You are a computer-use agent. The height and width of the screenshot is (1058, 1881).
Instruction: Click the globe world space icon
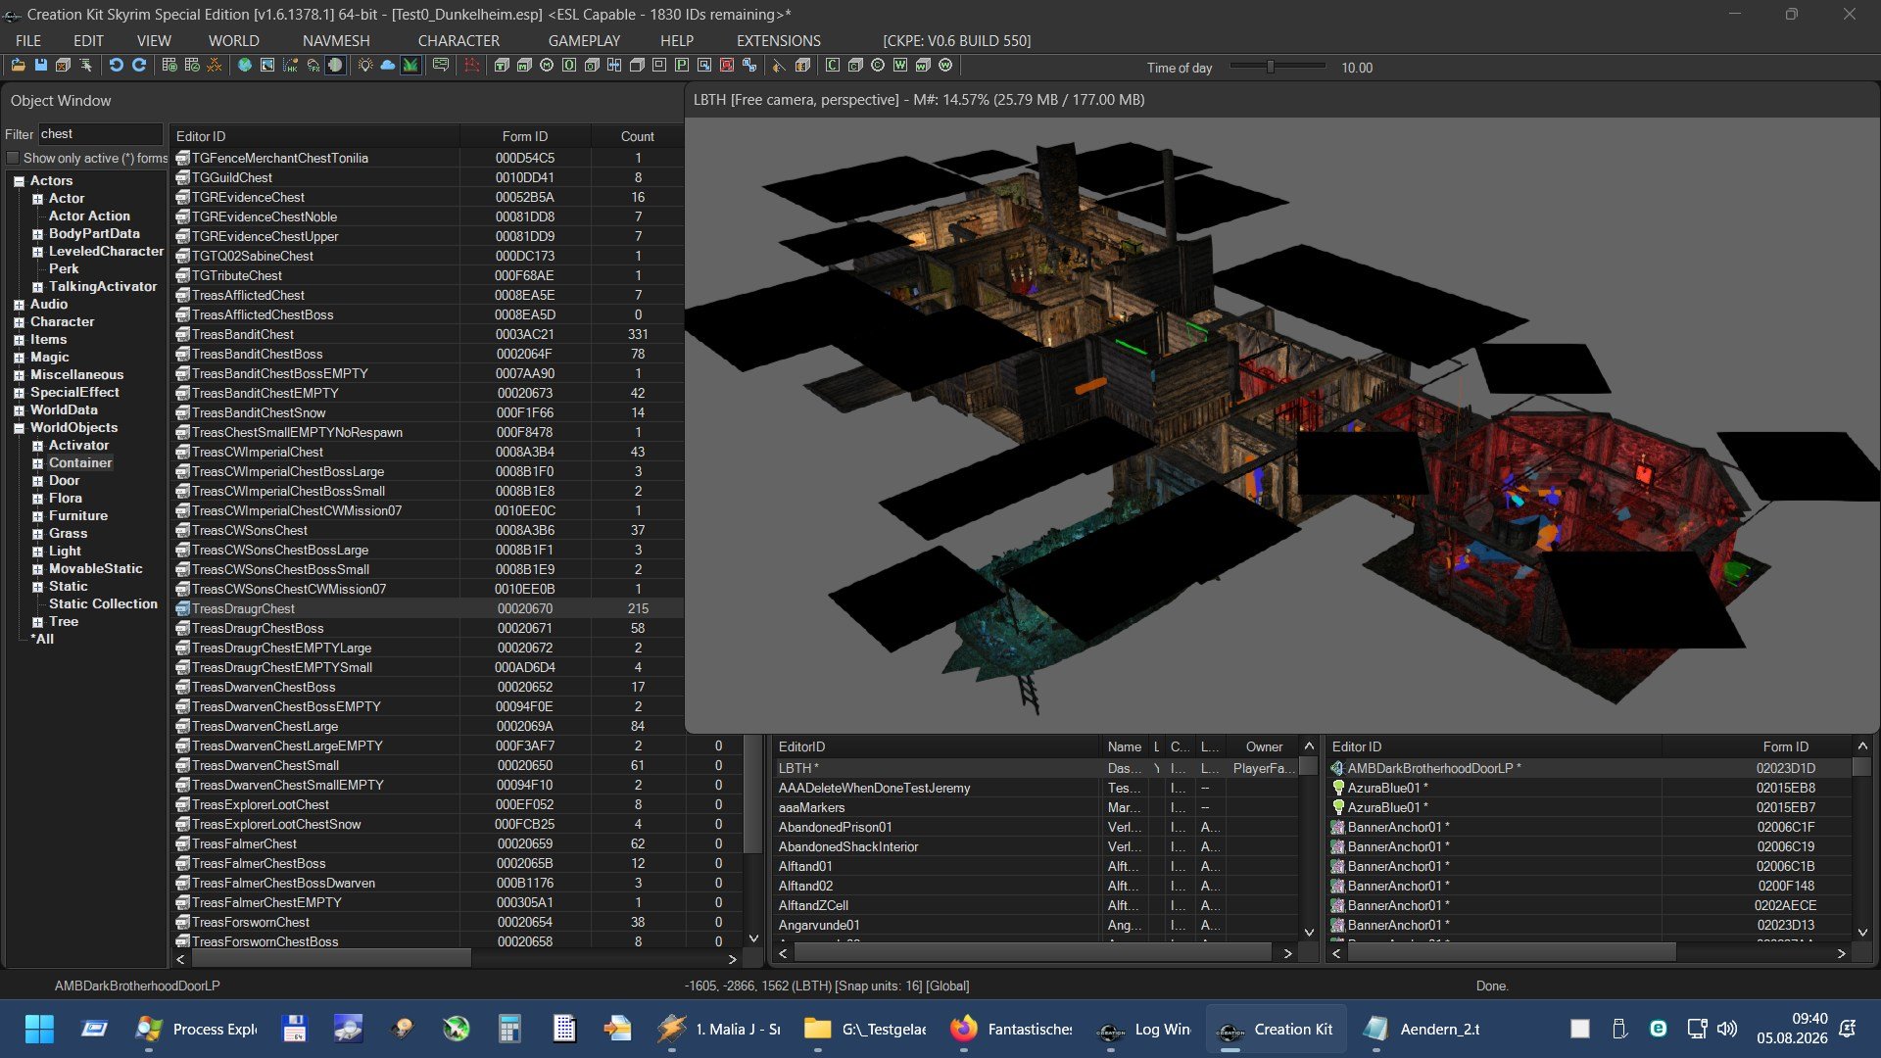pyautogui.click(x=245, y=66)
